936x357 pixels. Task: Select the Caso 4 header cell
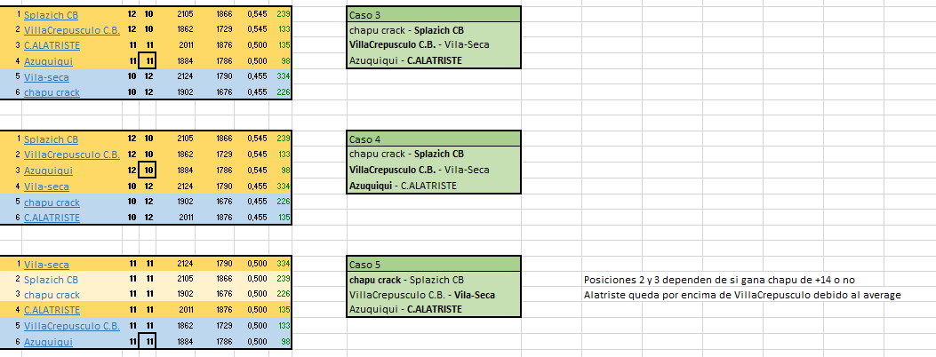434,139
